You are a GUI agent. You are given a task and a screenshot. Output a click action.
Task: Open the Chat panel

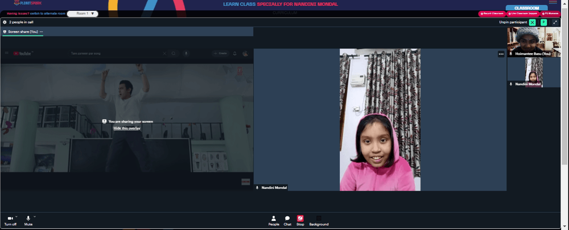pos(287,220)
